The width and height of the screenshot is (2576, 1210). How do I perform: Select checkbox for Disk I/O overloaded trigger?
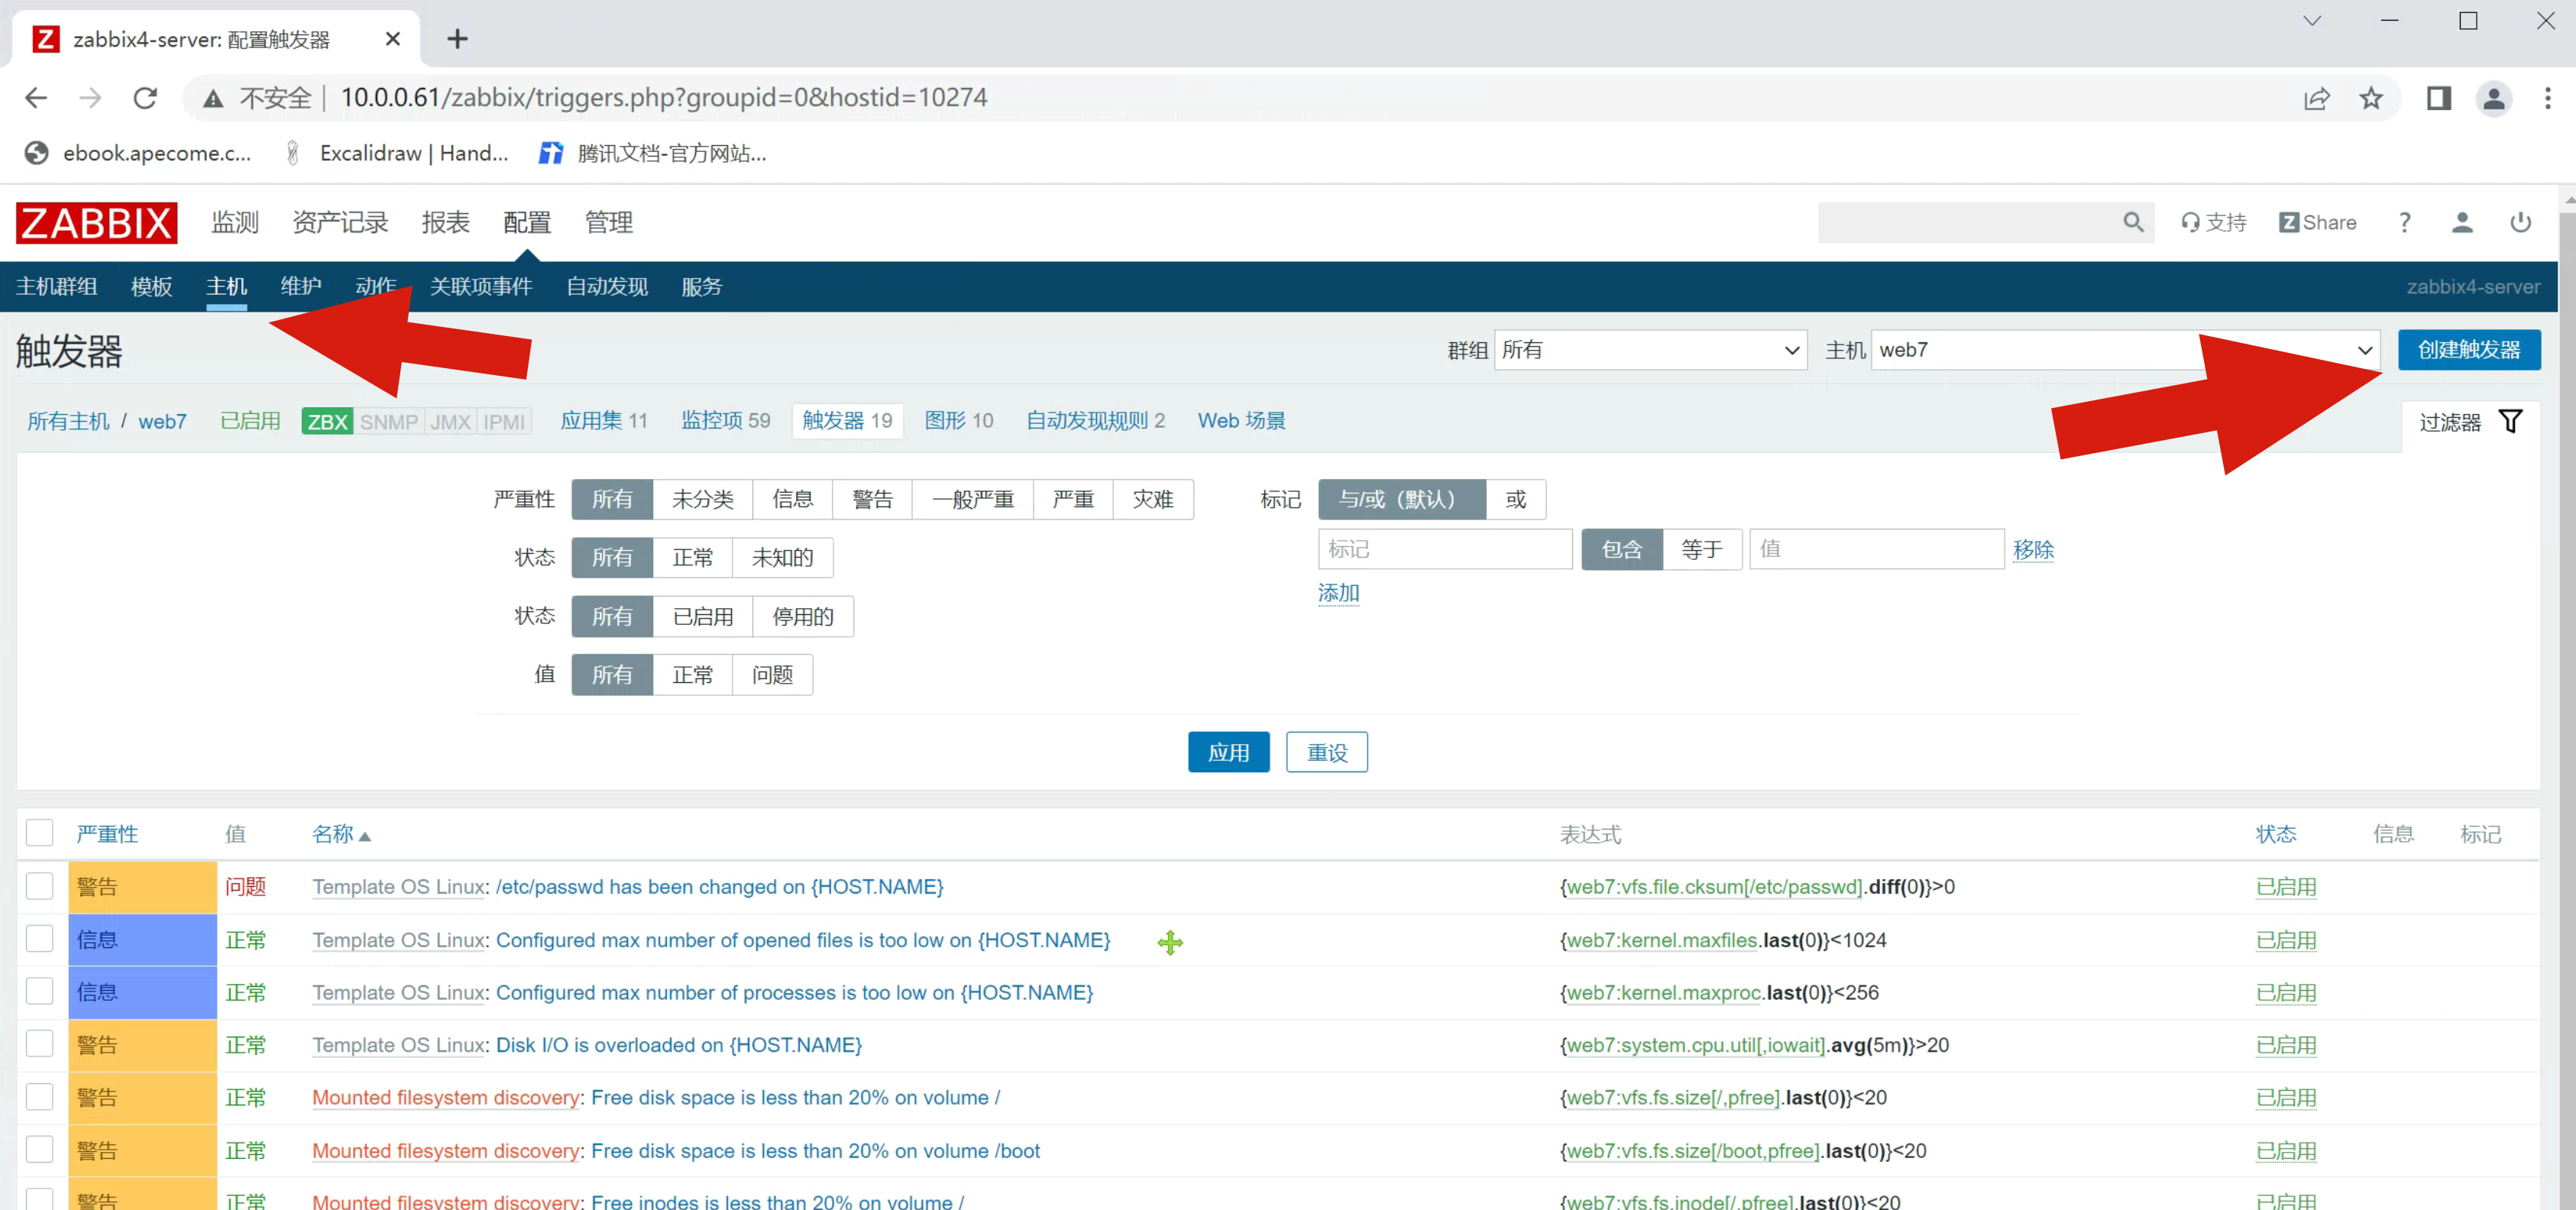[40, 1044]
